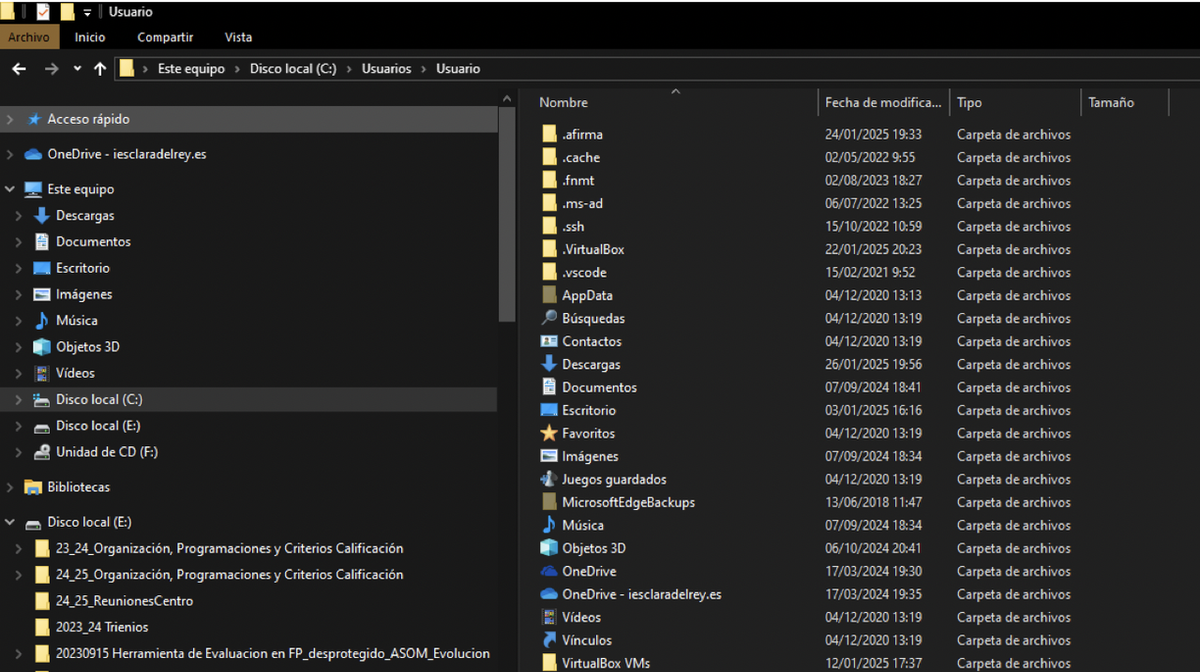Select 24_25_ReunionesCentro in the sidebar

pyautogui.click(x=125, y=601)
